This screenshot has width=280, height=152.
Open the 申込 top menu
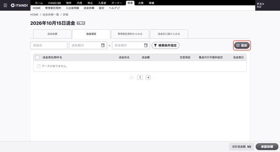90,3
